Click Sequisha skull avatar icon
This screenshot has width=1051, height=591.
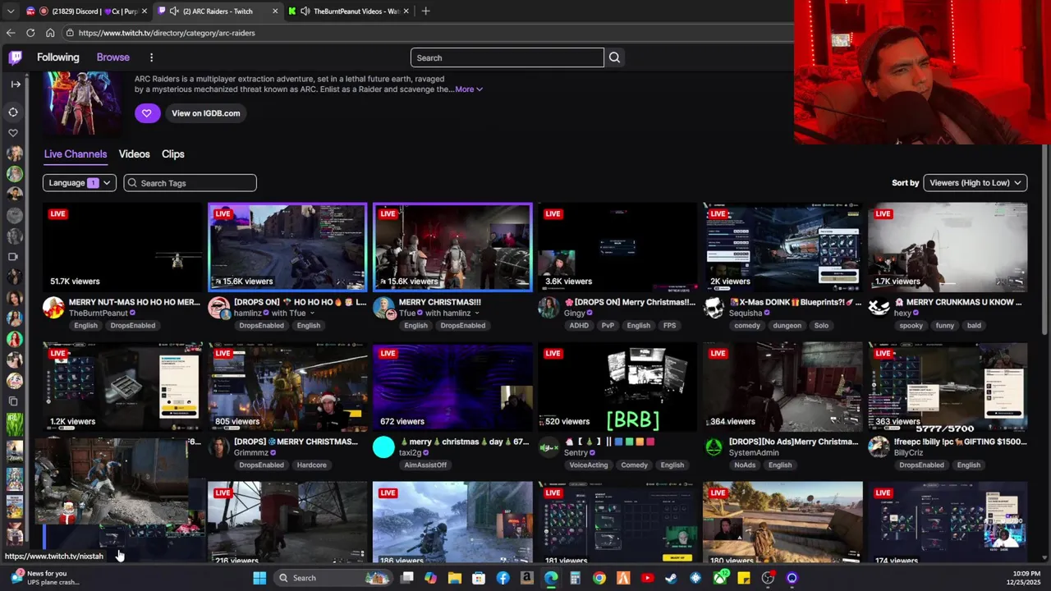(x=714, y=309)
